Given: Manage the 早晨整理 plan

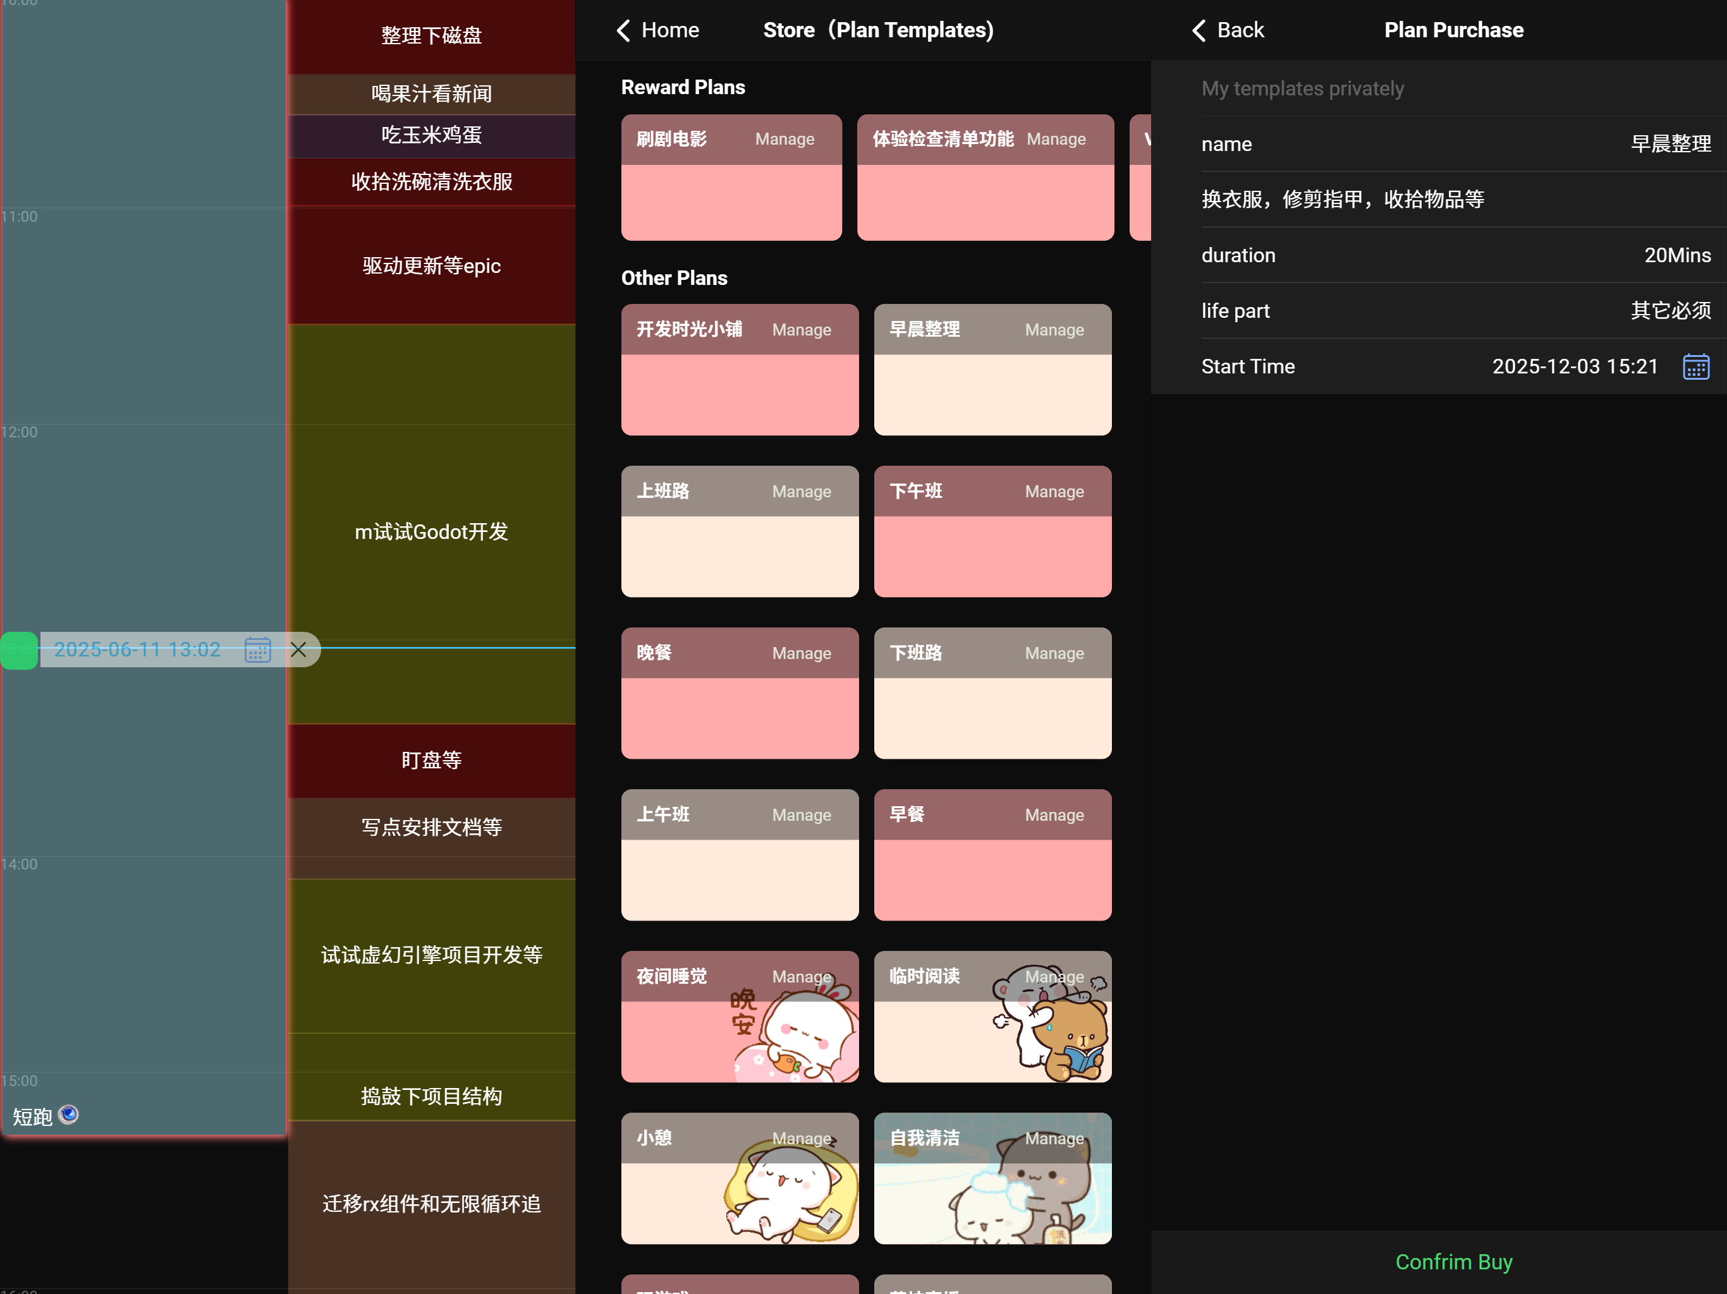Looking at the screenshot, I should (1055, 330).
